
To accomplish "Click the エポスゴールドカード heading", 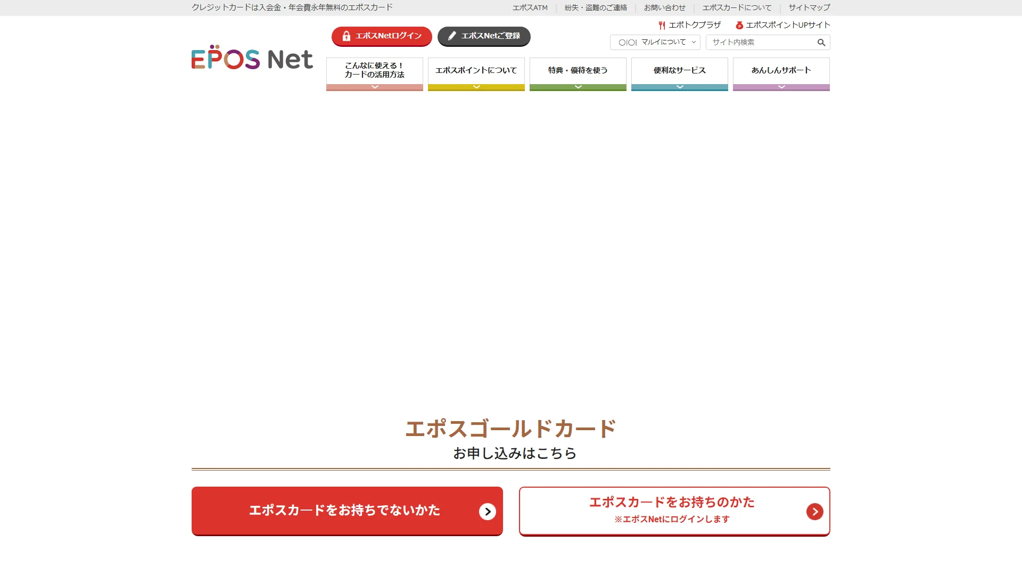I will tap(510, 429).
